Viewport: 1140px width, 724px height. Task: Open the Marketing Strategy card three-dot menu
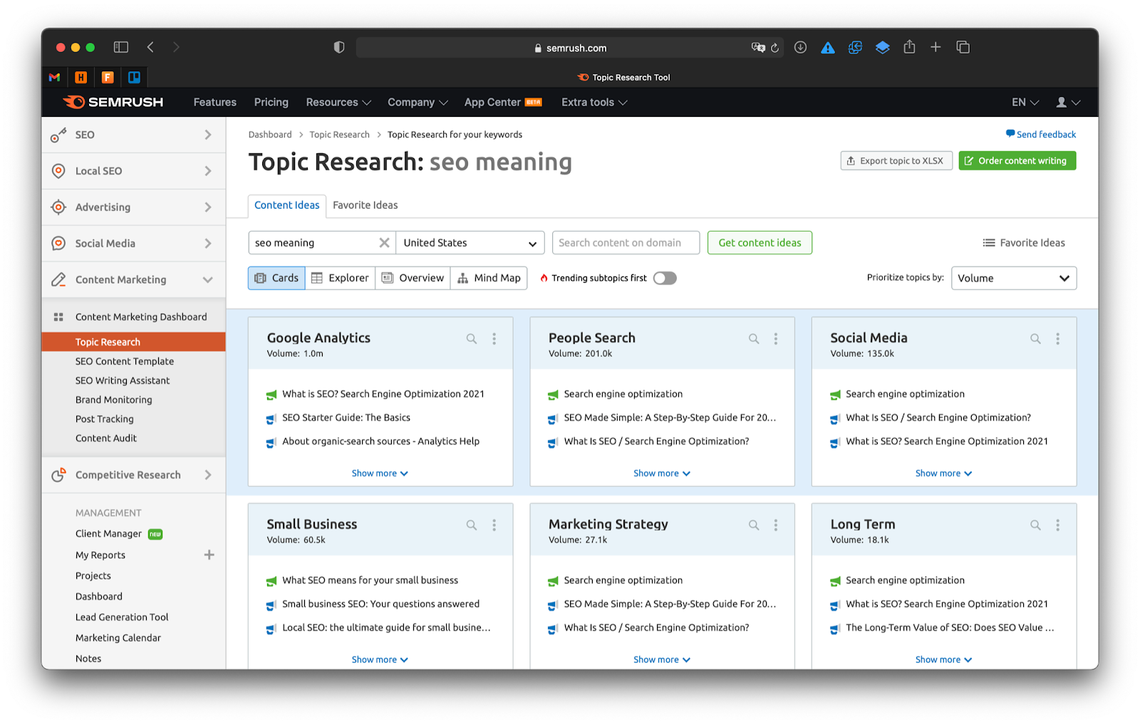click(x=776, y=524)
